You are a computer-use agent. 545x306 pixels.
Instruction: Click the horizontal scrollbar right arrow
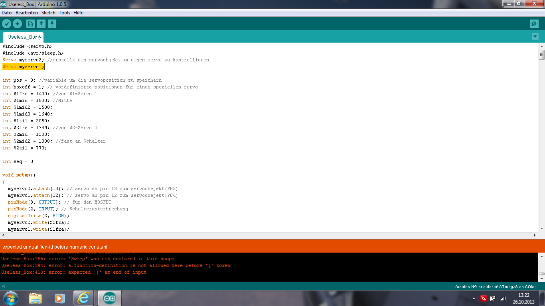coord(535,235)
